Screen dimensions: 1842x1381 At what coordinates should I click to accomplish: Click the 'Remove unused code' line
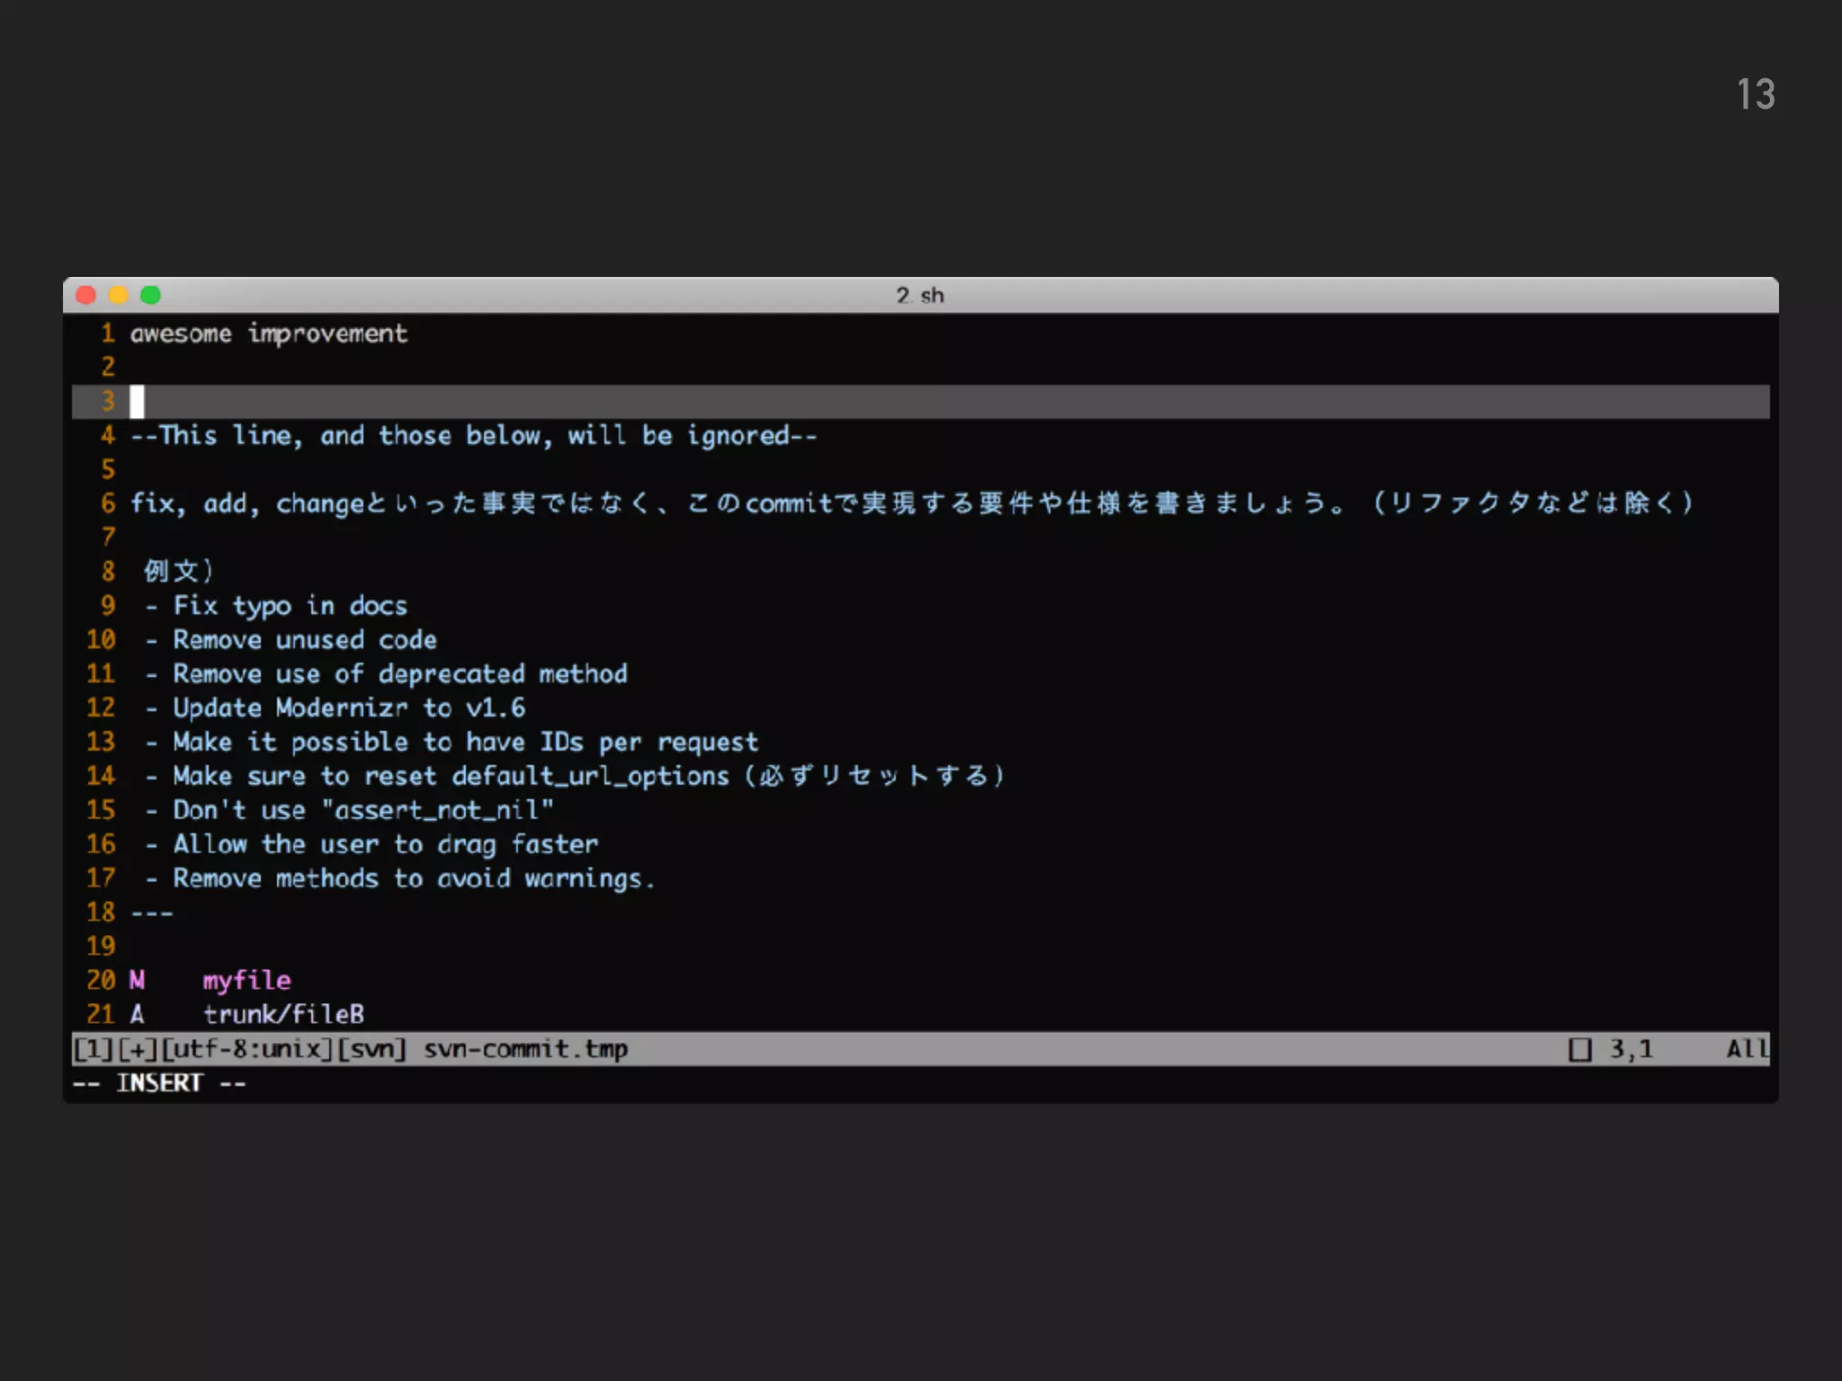304,640
